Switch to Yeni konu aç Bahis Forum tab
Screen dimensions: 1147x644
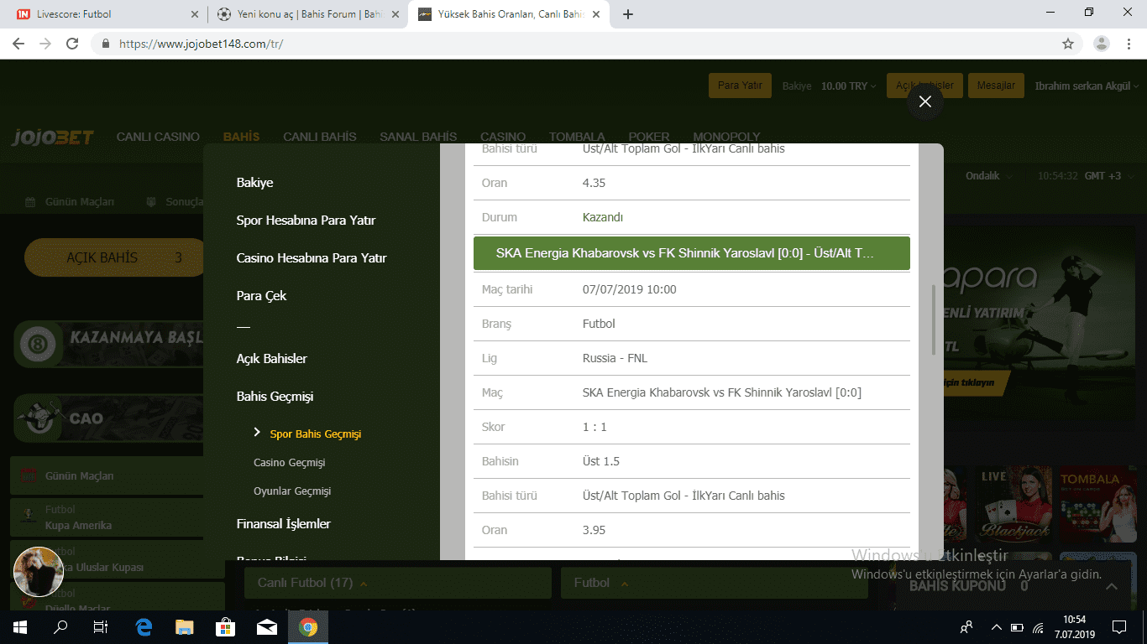pyautogui.click(x=306, y=14)
